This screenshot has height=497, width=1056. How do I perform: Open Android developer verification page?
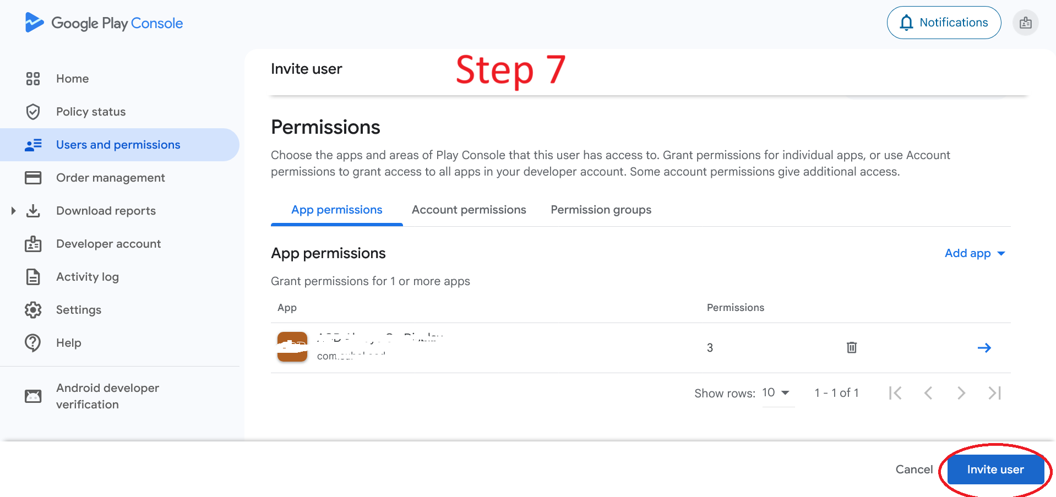point(107,396)
